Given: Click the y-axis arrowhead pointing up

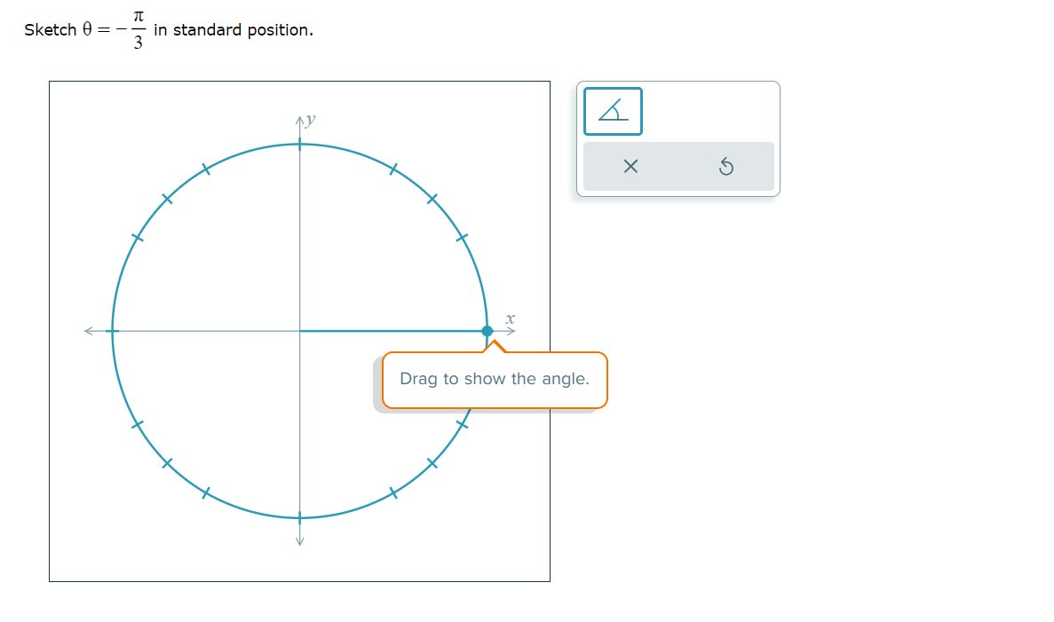Looking at the screenshot, I should point(300,117).
